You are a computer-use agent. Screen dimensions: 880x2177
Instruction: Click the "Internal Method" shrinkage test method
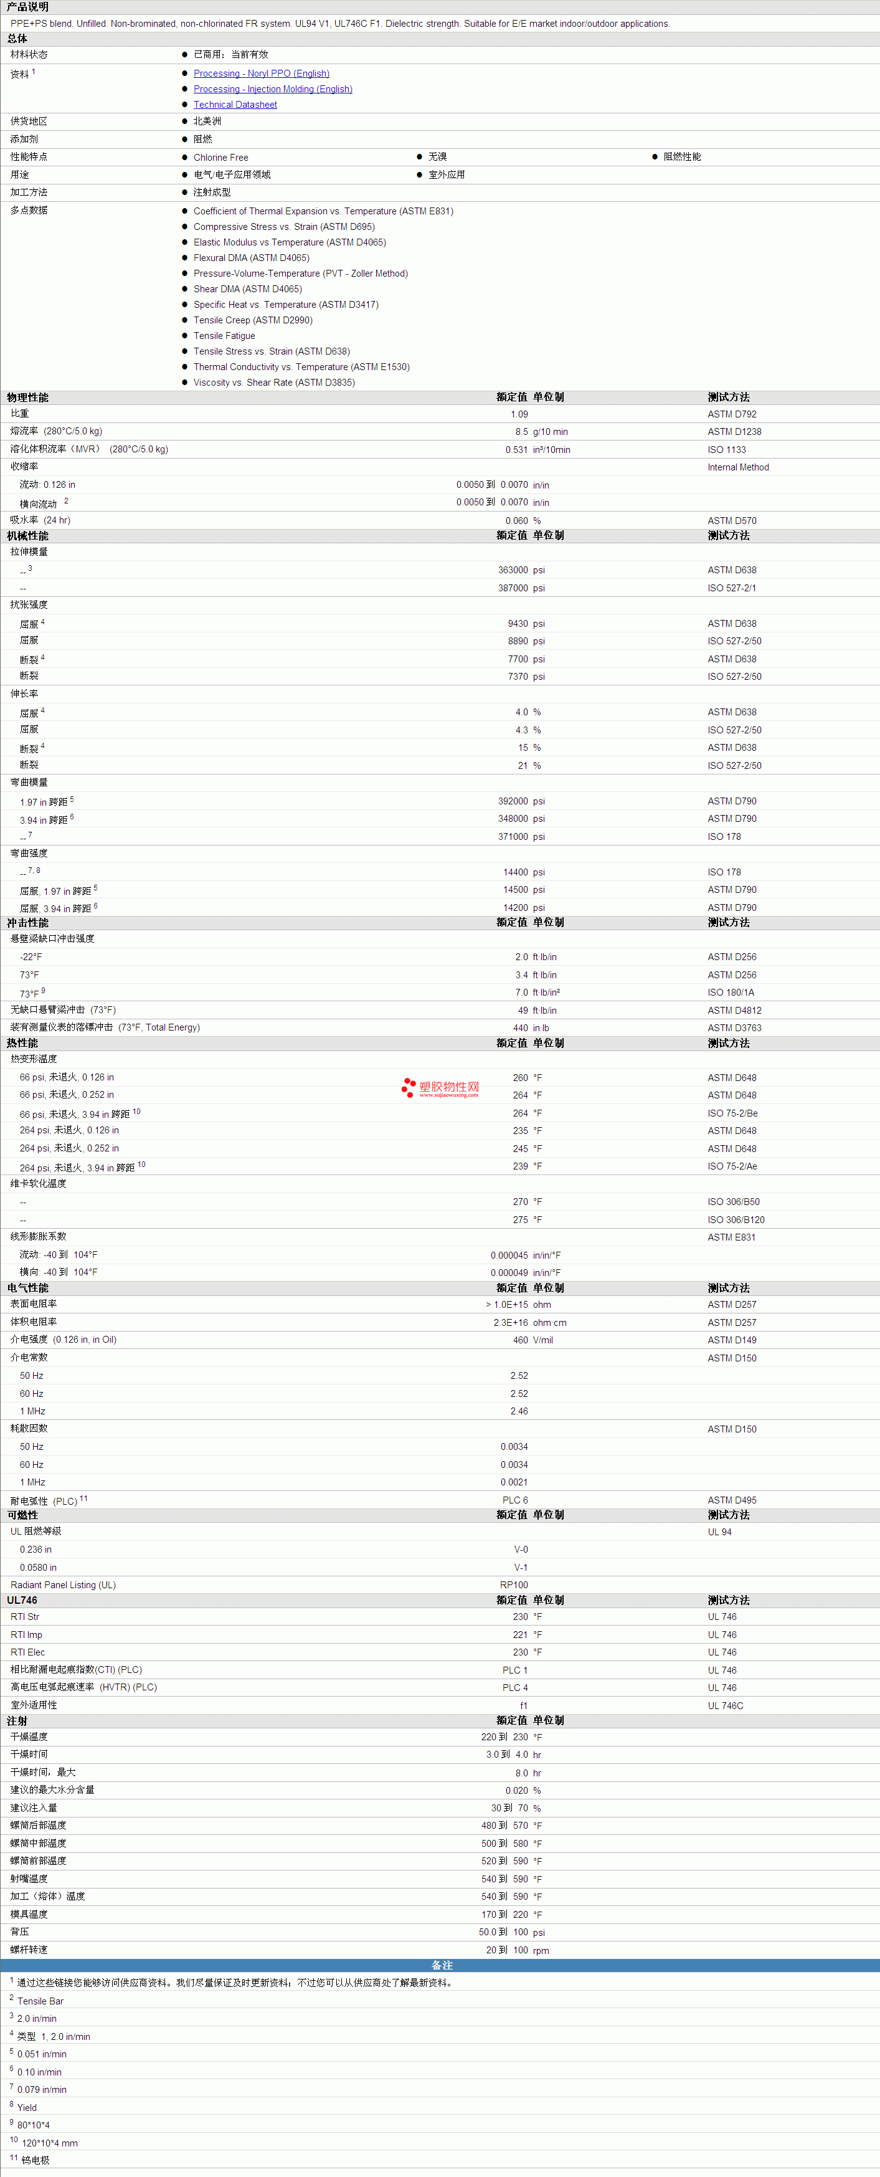coord(738,467)
